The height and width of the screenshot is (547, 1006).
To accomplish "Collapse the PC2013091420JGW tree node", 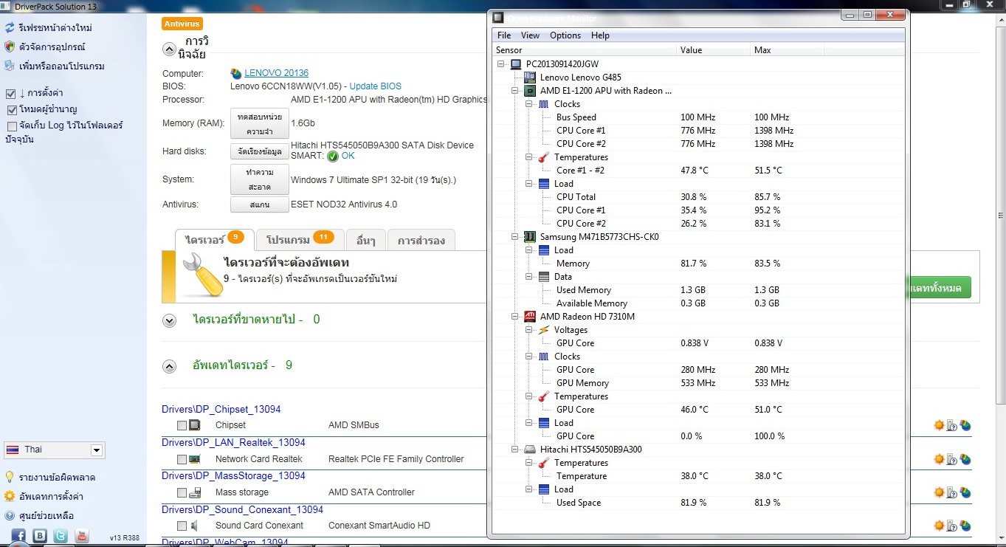I will point(501,64).
